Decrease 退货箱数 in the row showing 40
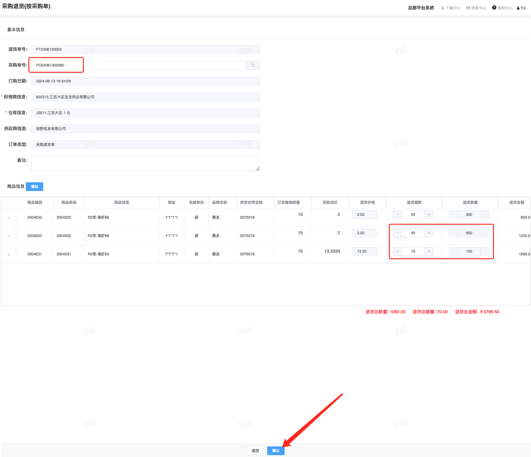Viewport: 531px width, 457px height. point(398,233)
